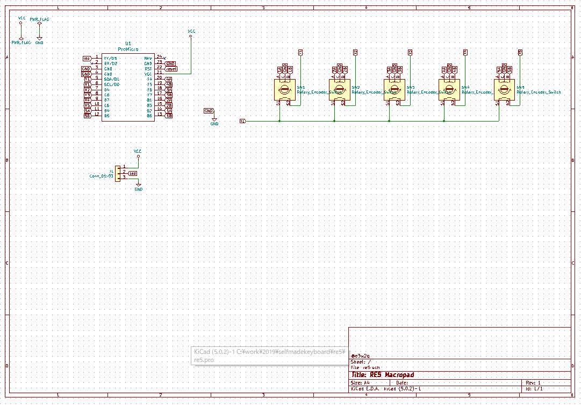
Task: Click the @e3w2q author text
Action: [x=361, y=356]
